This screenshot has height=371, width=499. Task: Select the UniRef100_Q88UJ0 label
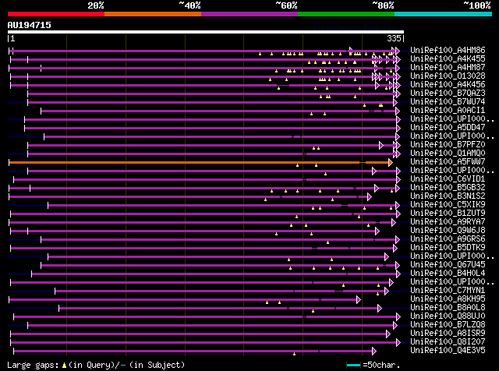448,316
